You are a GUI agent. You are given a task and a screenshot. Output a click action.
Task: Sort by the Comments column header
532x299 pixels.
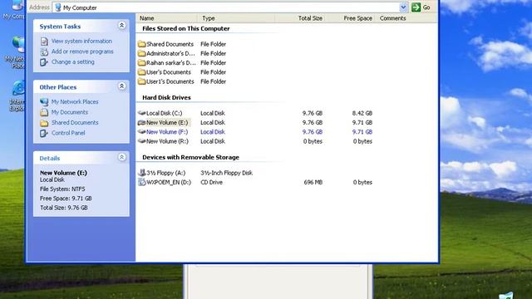[392, 18]
